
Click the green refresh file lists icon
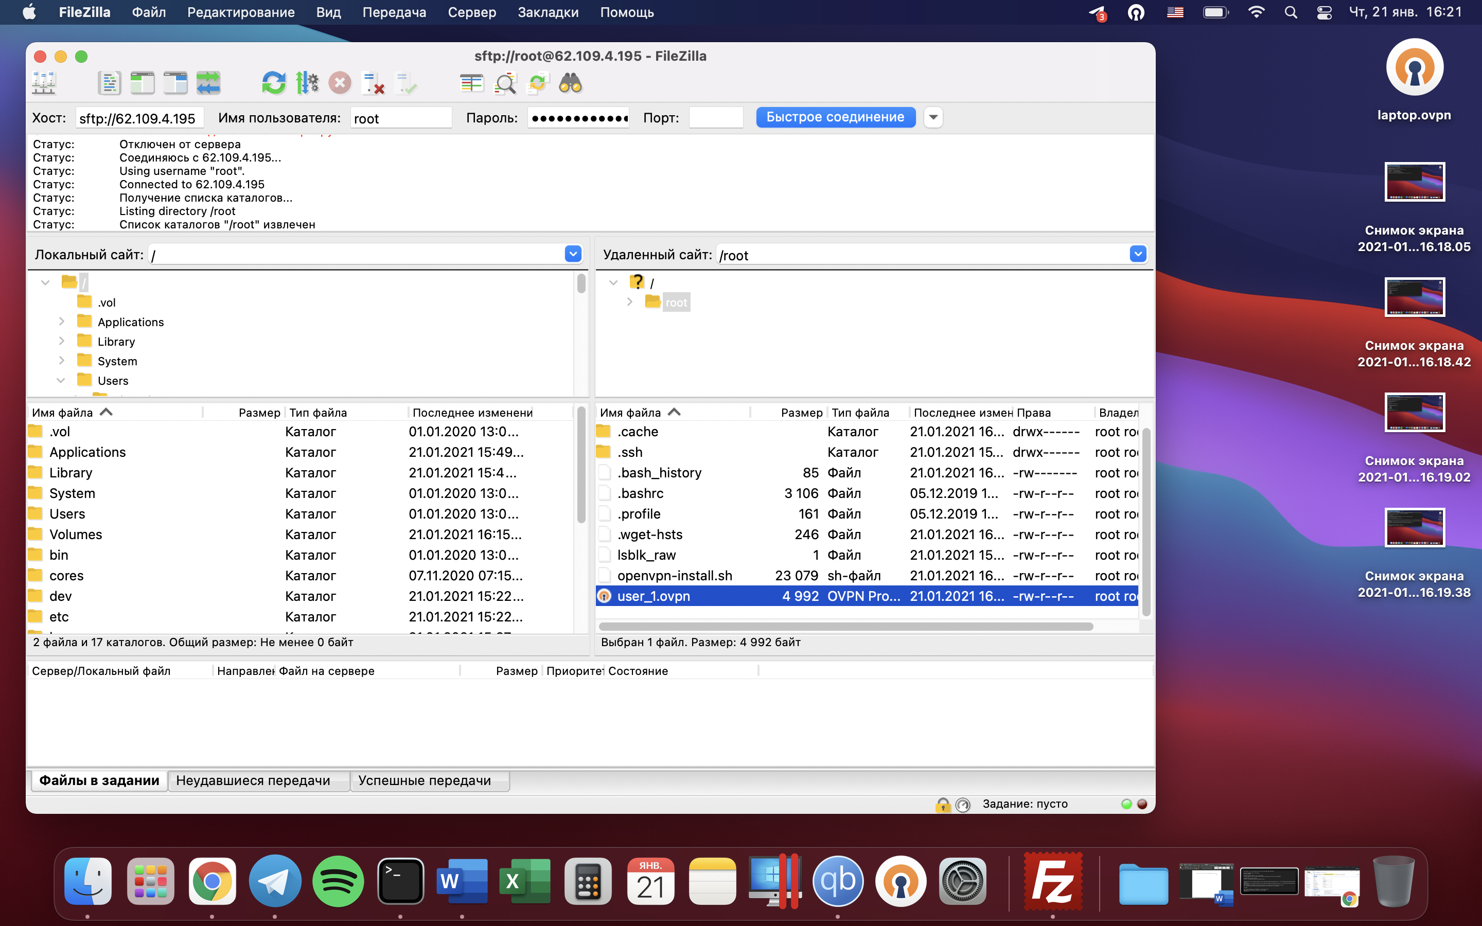[x=274, y=83]
